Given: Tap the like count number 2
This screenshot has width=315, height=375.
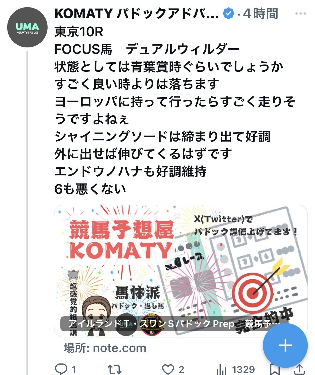Looking at the screenshot, I should coord(181,369).
